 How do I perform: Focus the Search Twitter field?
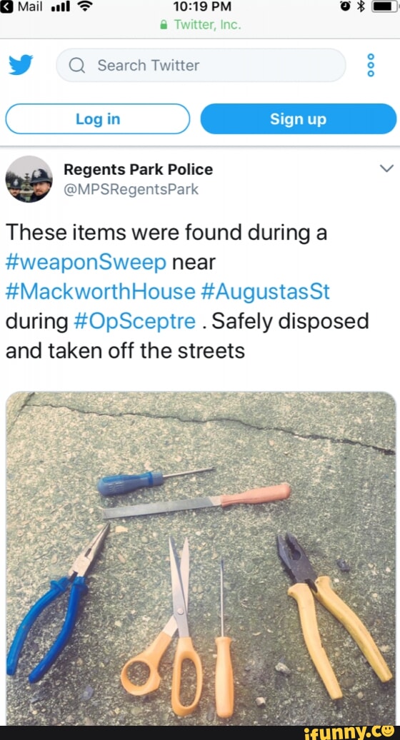click(x=201, y=65)
